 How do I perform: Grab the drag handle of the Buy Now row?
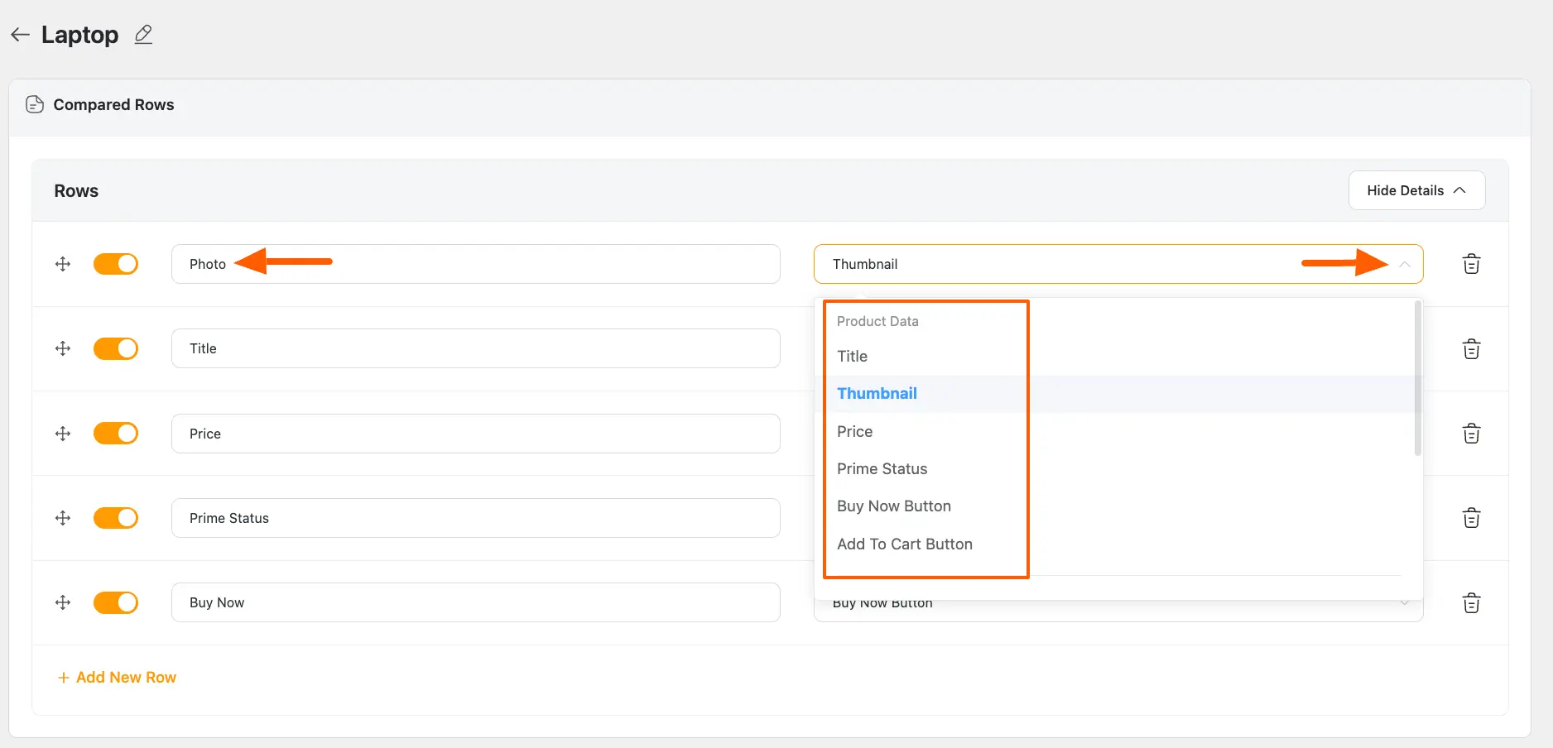pyautogui.click(x=62, y=602)
